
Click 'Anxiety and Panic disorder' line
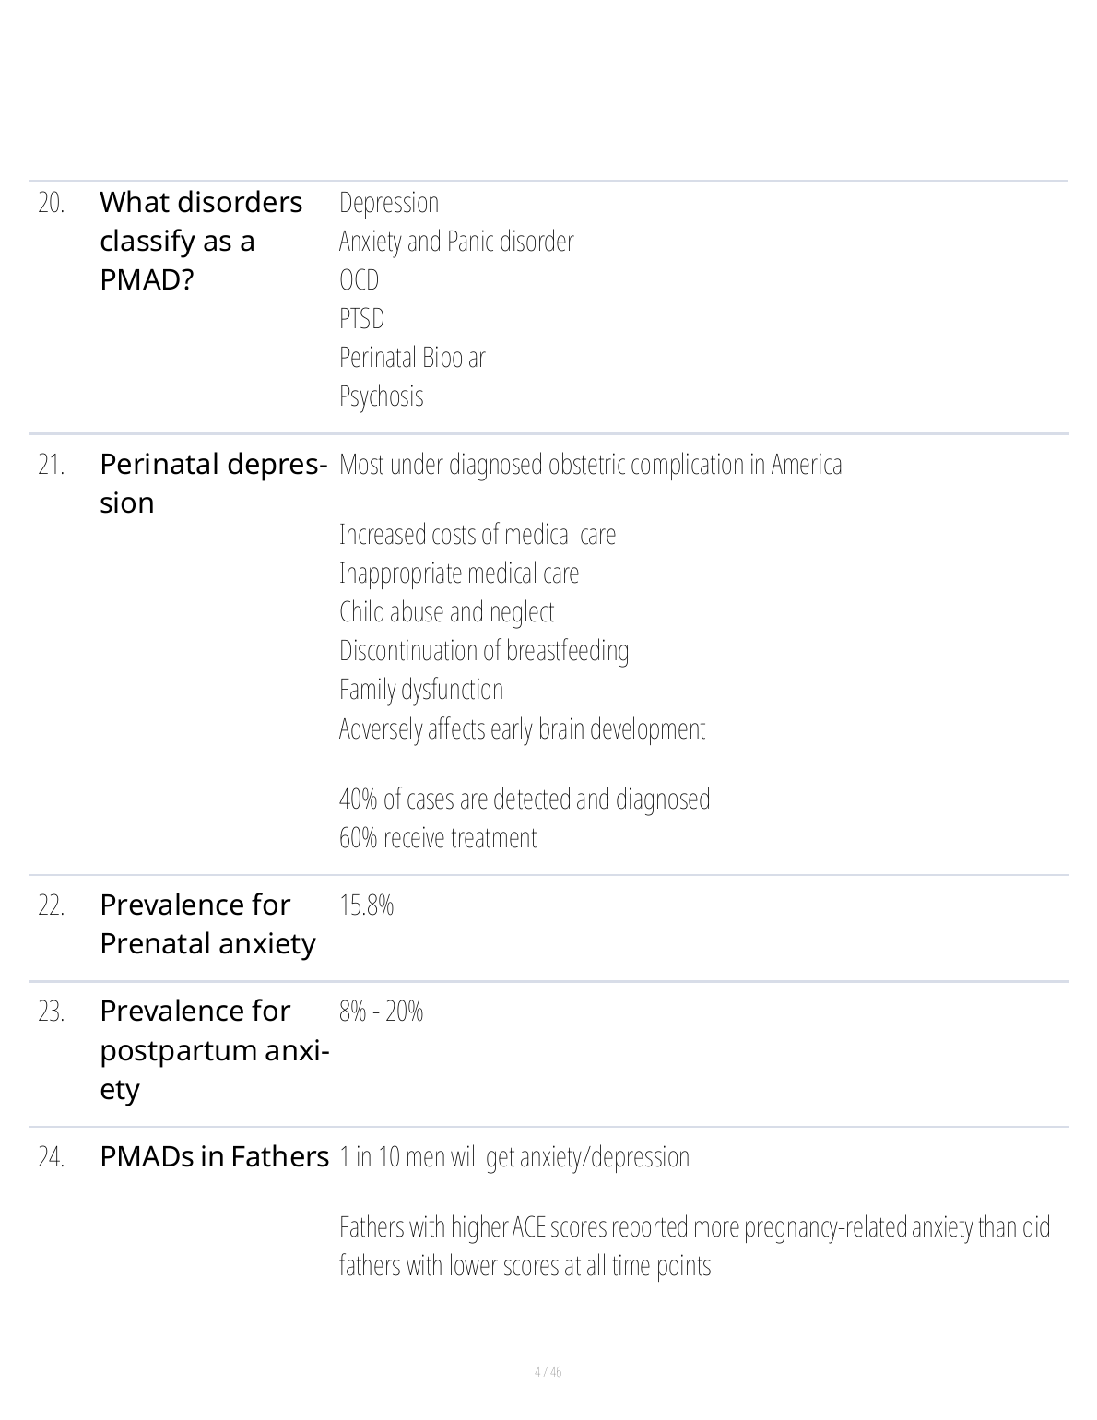(x=456, y=242)
